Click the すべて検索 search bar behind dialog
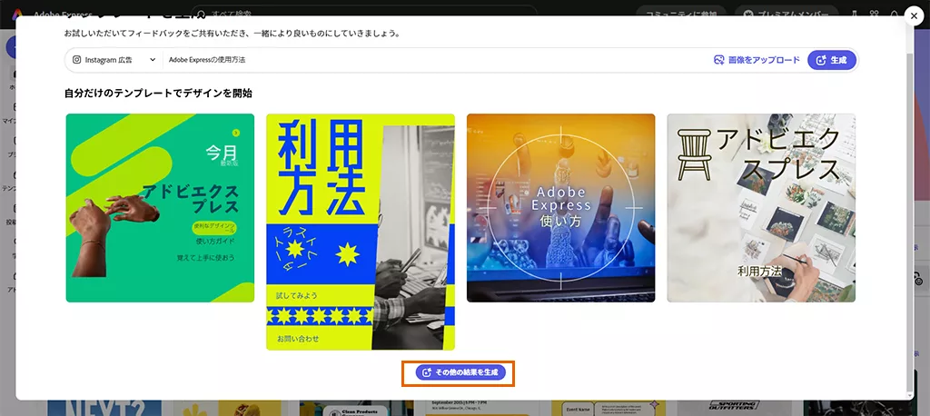Screen dimensions: 930x416 click(x=365, y=12)
